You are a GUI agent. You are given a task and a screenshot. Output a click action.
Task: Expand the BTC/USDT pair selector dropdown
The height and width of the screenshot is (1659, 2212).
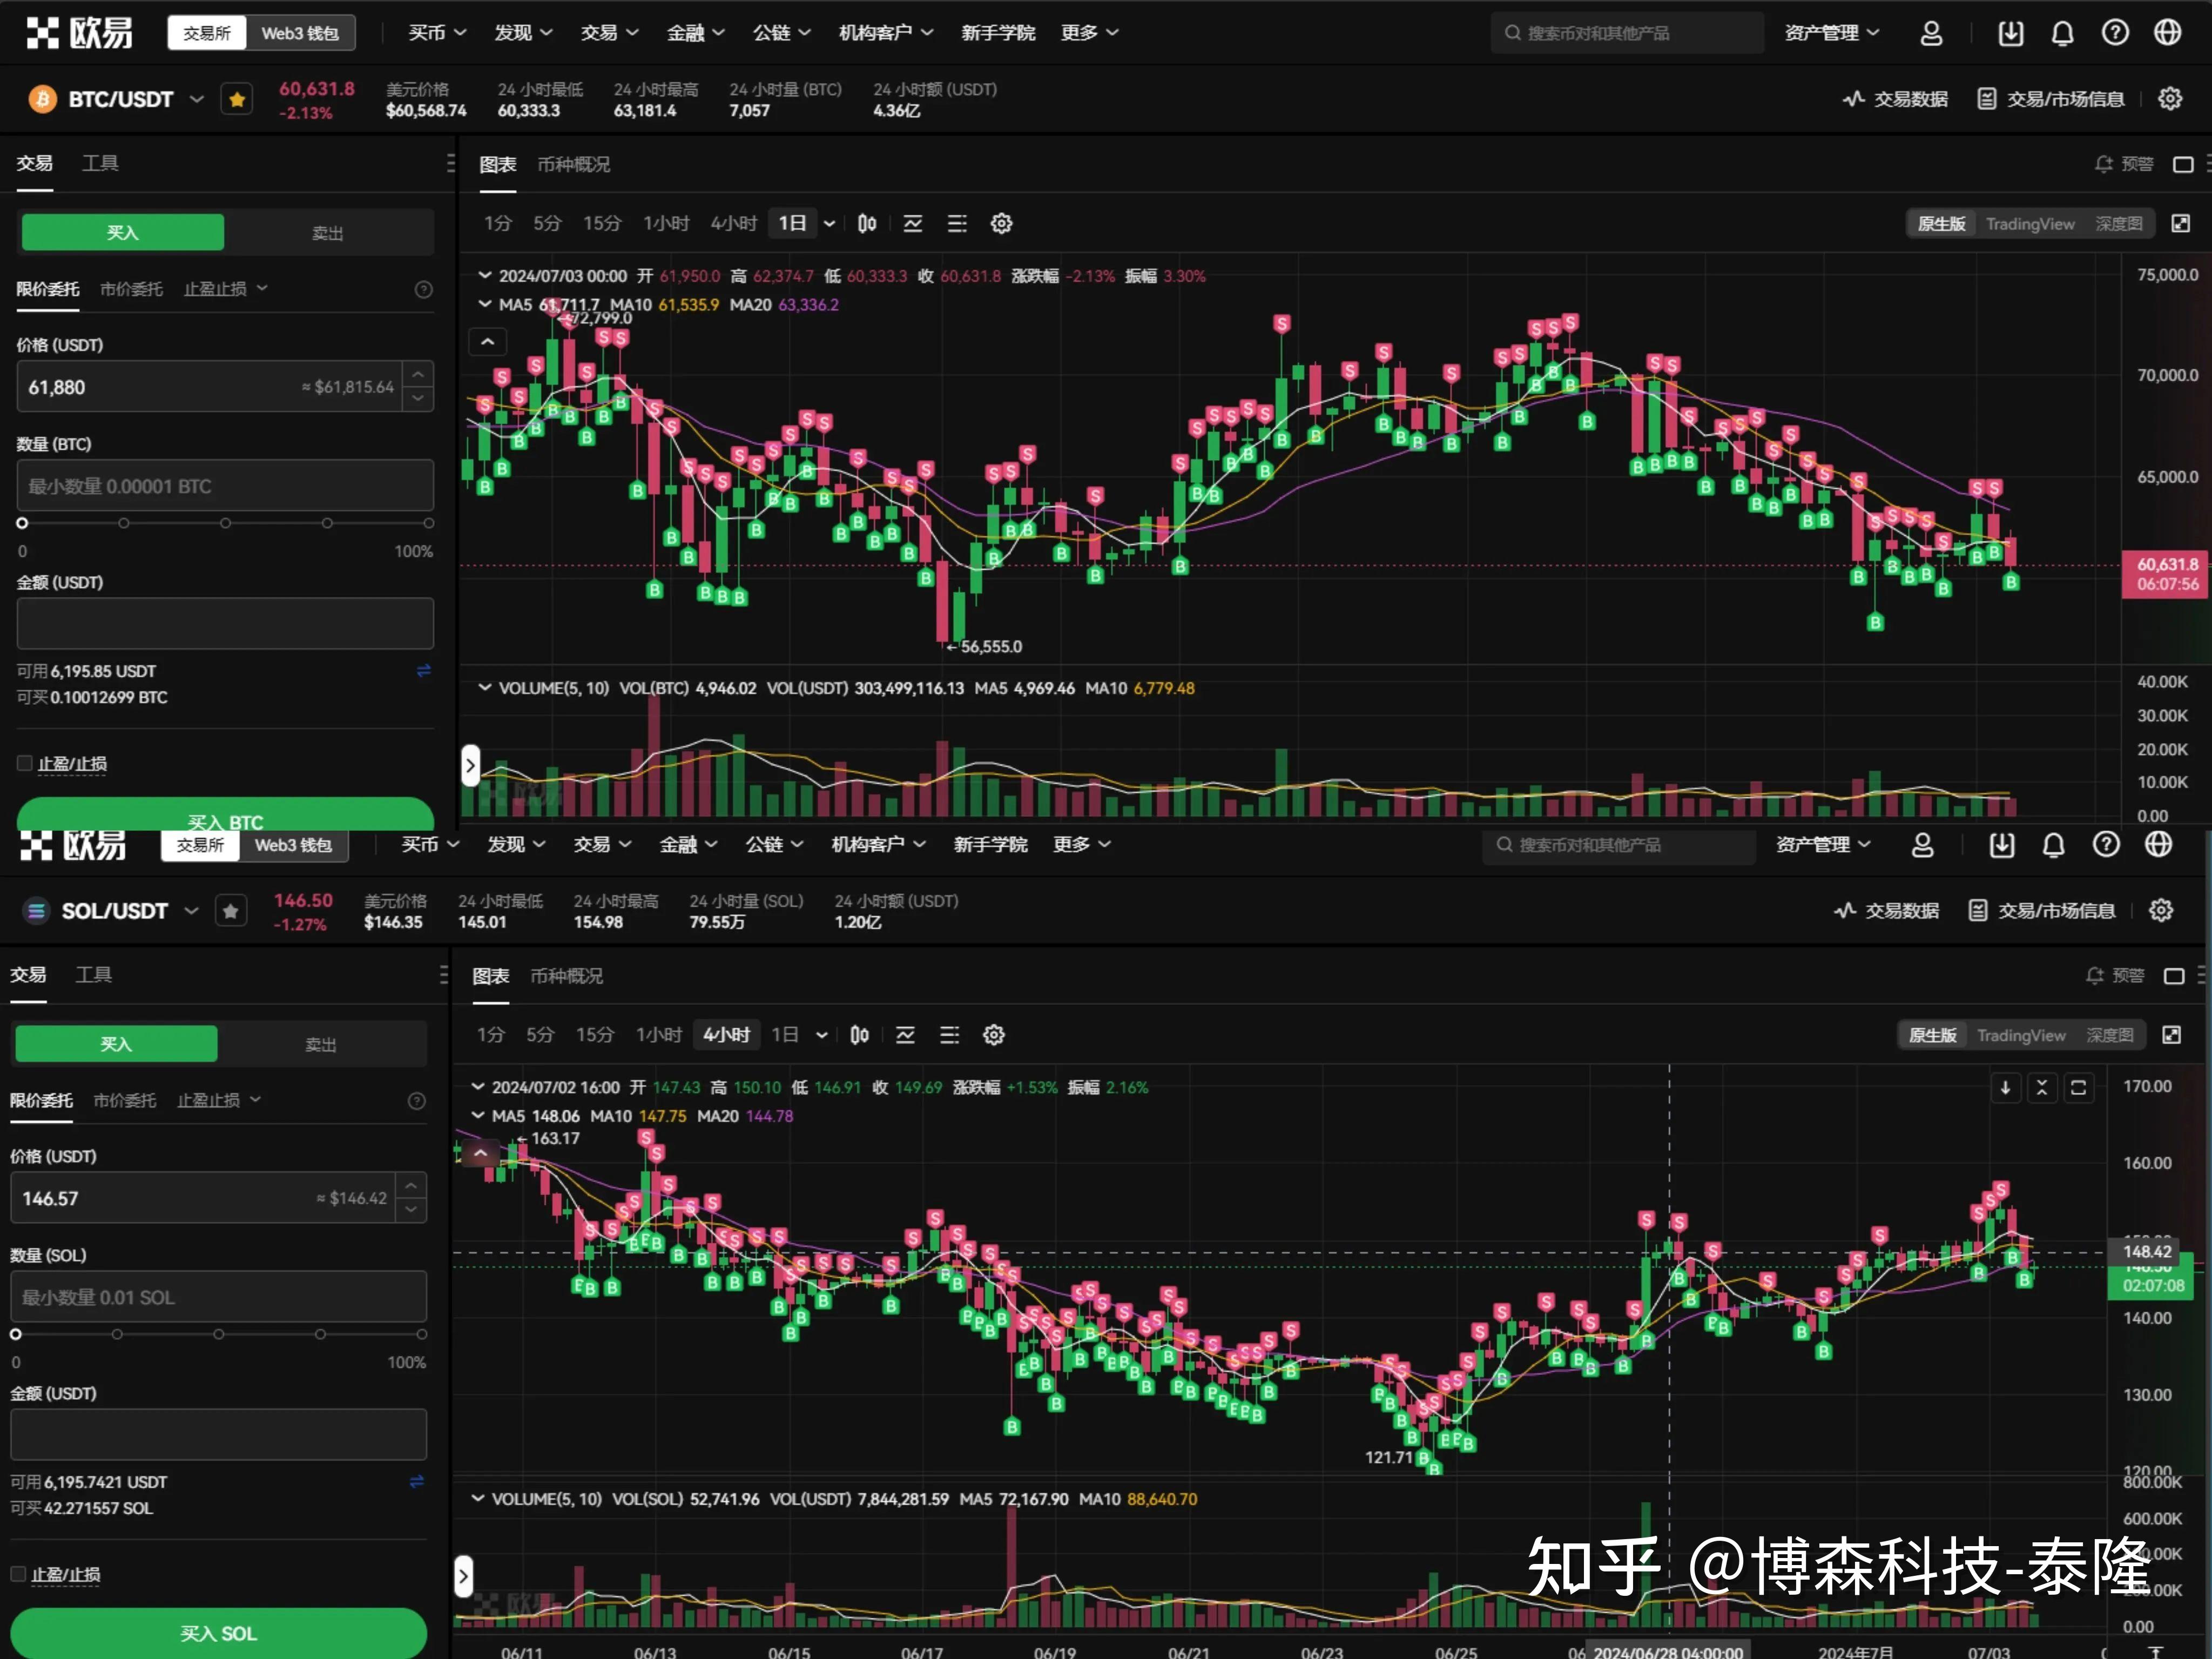pos(197,99)
